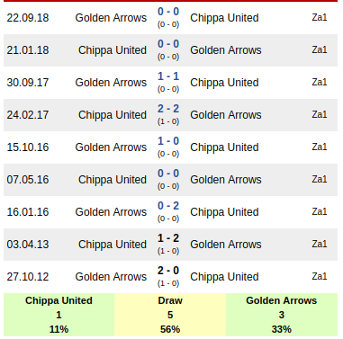Select Golden Arrows home team on 27.10.12

tap(111, 277)
